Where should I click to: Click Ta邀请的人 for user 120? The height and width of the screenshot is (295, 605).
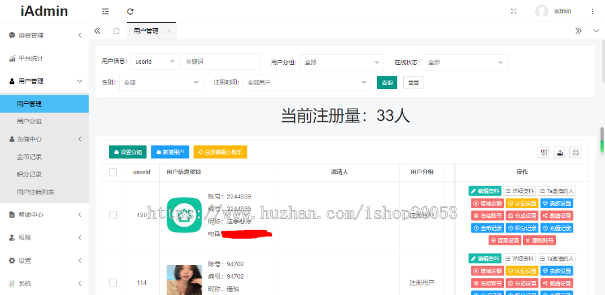557,191
